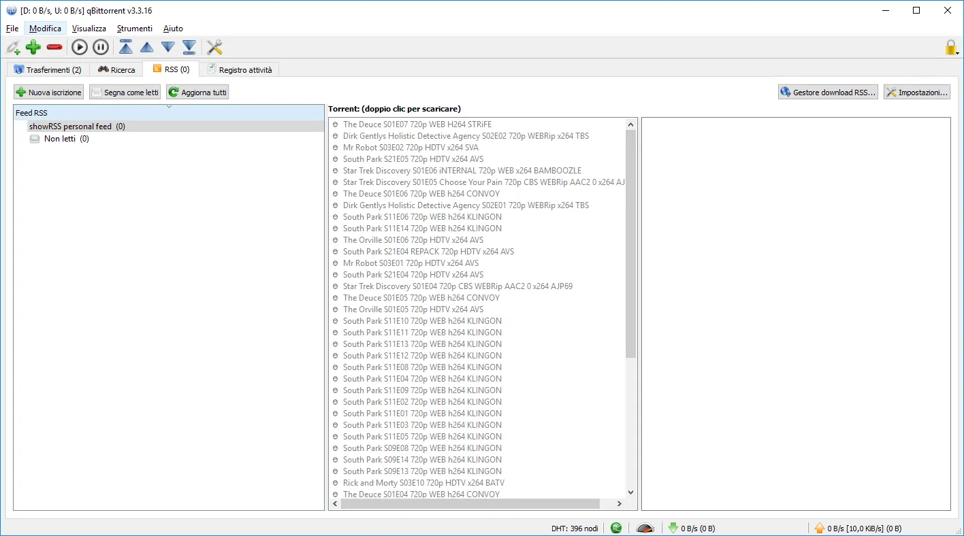
Task: Click DHT: 396 nodi in status bar
Action: click(x=575, y=529)
